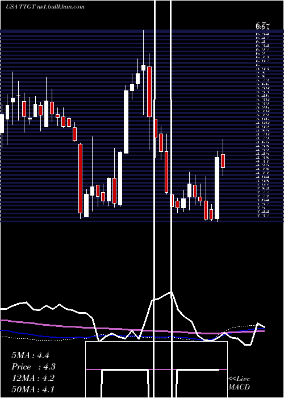Click the '5MA : 4.4' label
The height and width of the screenshot is (398, 284).
pyautogui.click(x=30, y=355)
